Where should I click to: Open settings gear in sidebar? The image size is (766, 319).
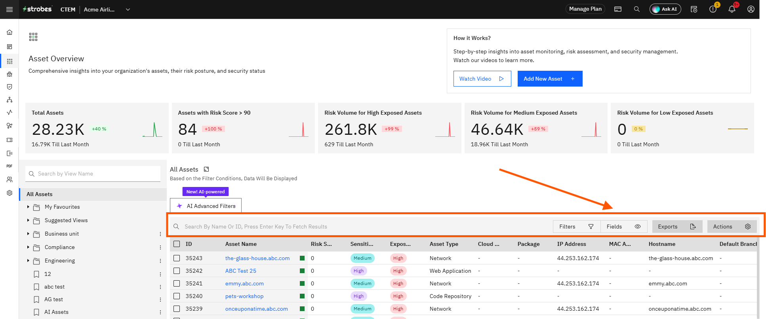pos(10,193)
